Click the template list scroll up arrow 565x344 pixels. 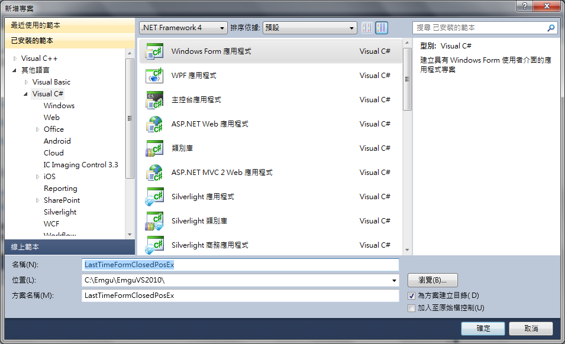pyautogui.click(x=407, y=43)
